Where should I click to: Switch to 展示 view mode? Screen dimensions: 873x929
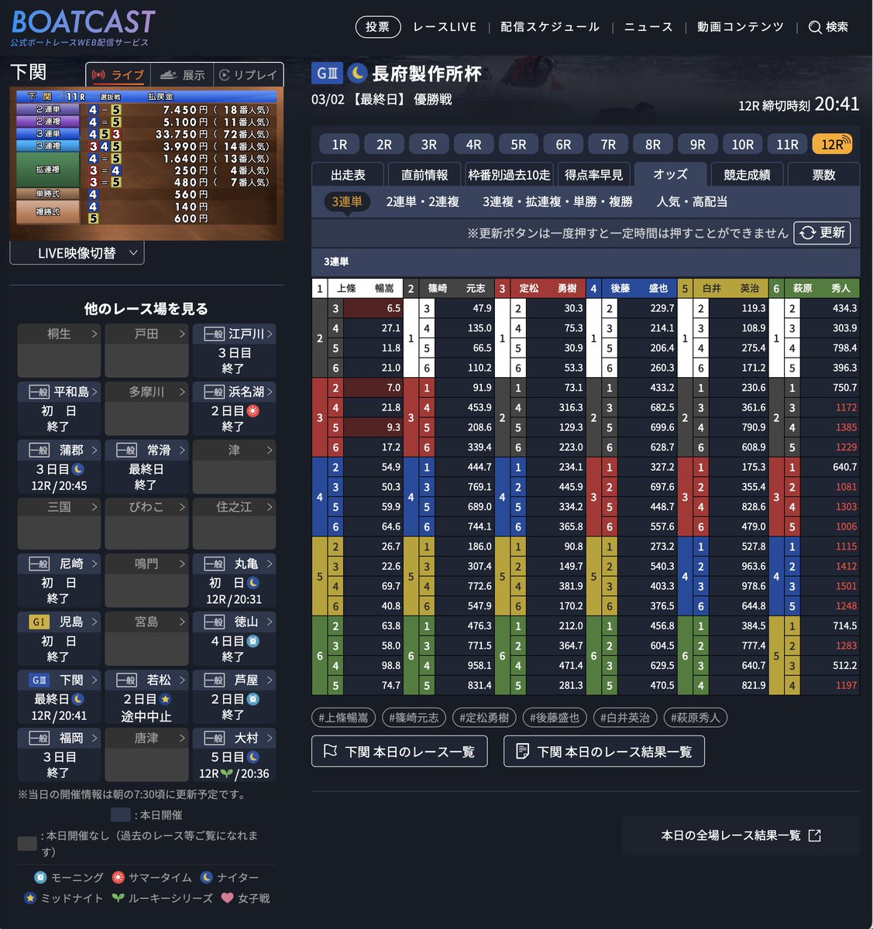coord(183,75)
